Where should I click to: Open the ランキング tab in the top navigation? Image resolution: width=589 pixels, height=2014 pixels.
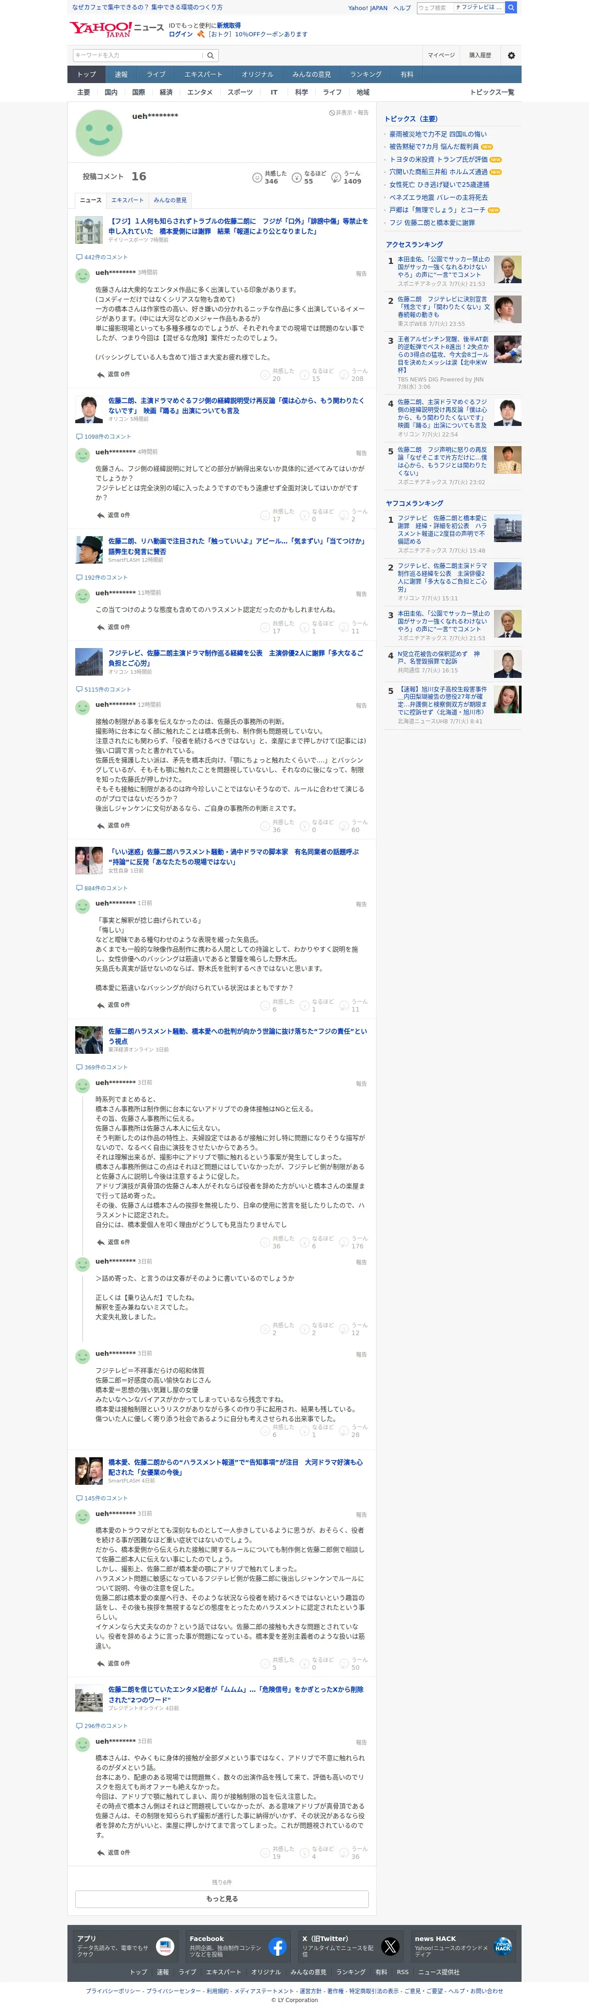click(x=366, y=74)
